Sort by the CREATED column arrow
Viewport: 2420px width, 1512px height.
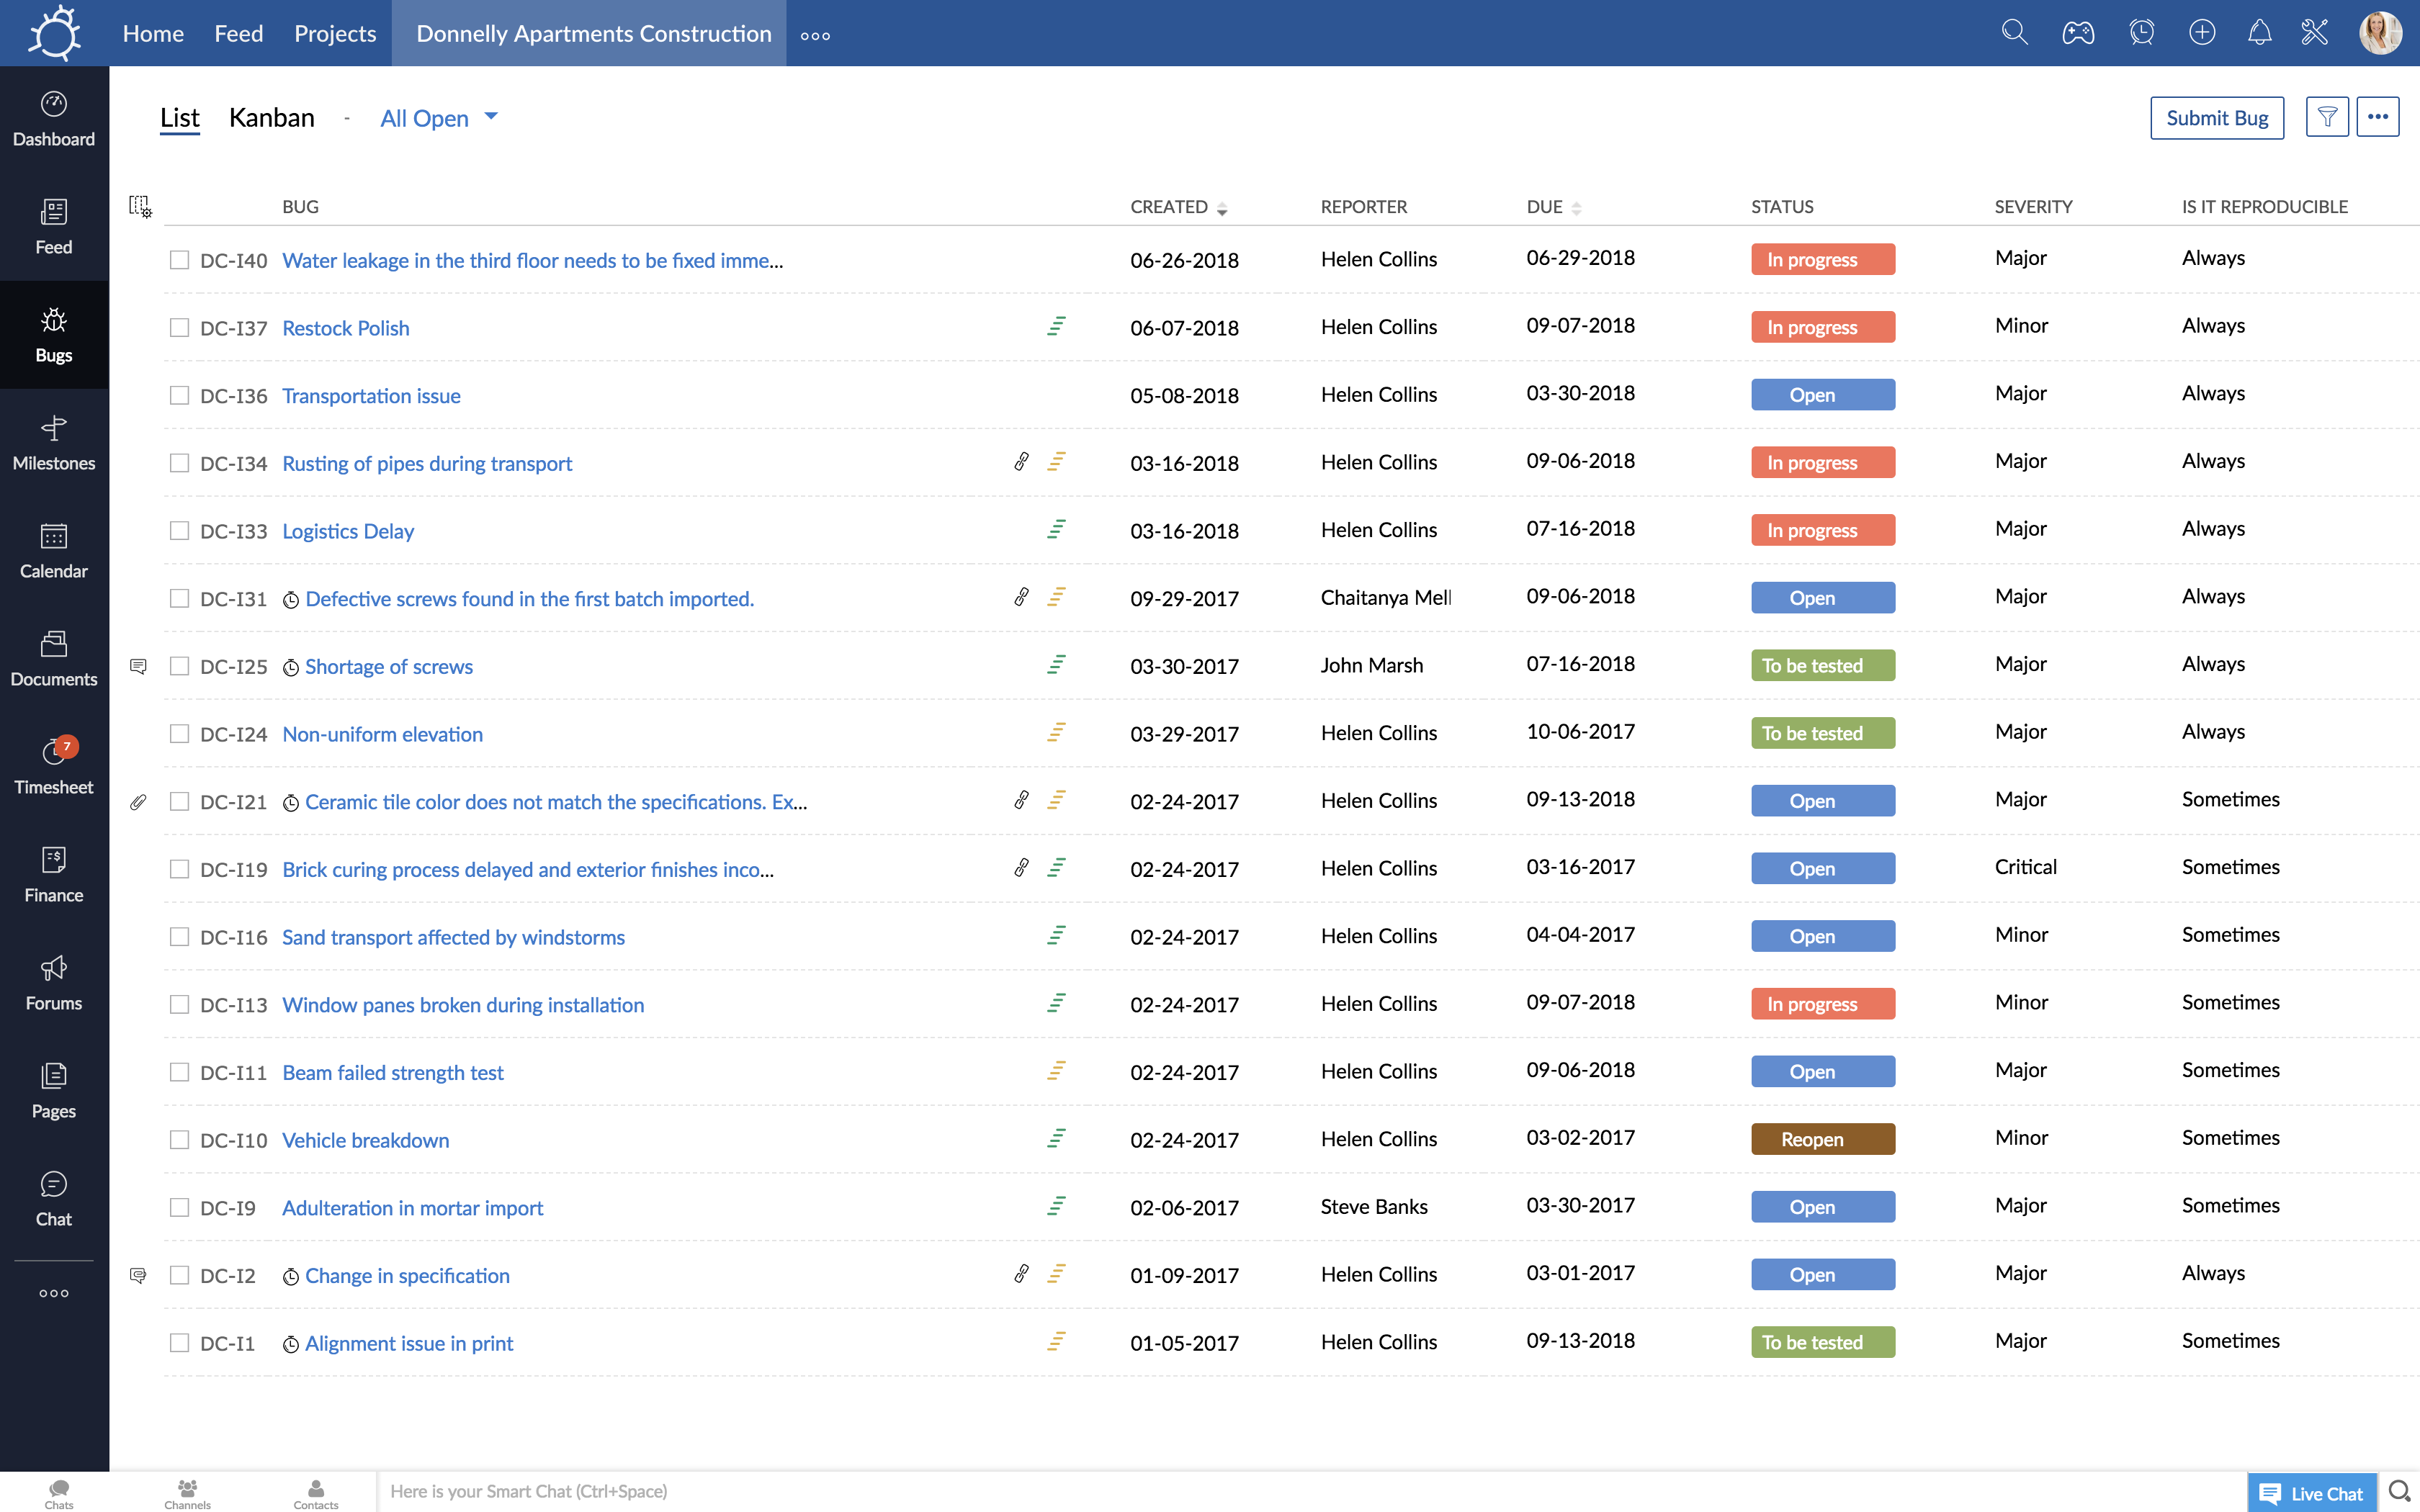click(x=1222, y=208)
